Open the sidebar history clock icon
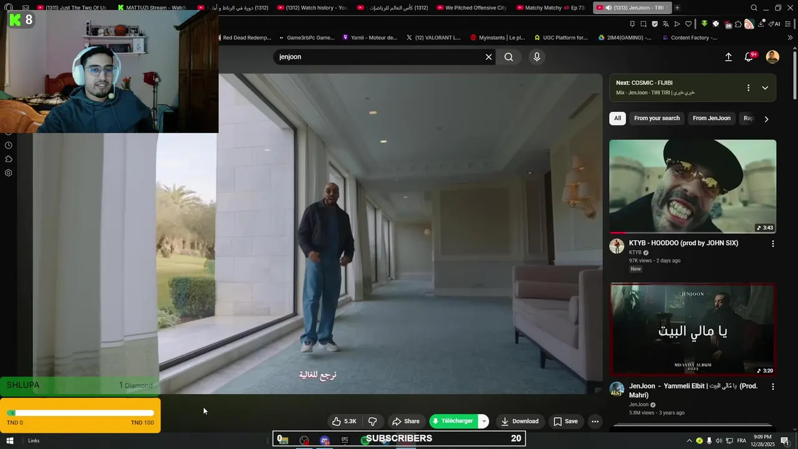 (x=9, y=145)
